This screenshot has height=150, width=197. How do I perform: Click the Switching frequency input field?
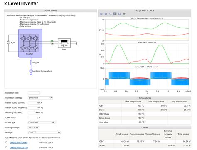pyautogui.click(x=34, y=112)
